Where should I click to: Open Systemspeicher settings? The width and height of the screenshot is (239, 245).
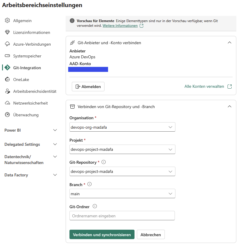[27, 56]
